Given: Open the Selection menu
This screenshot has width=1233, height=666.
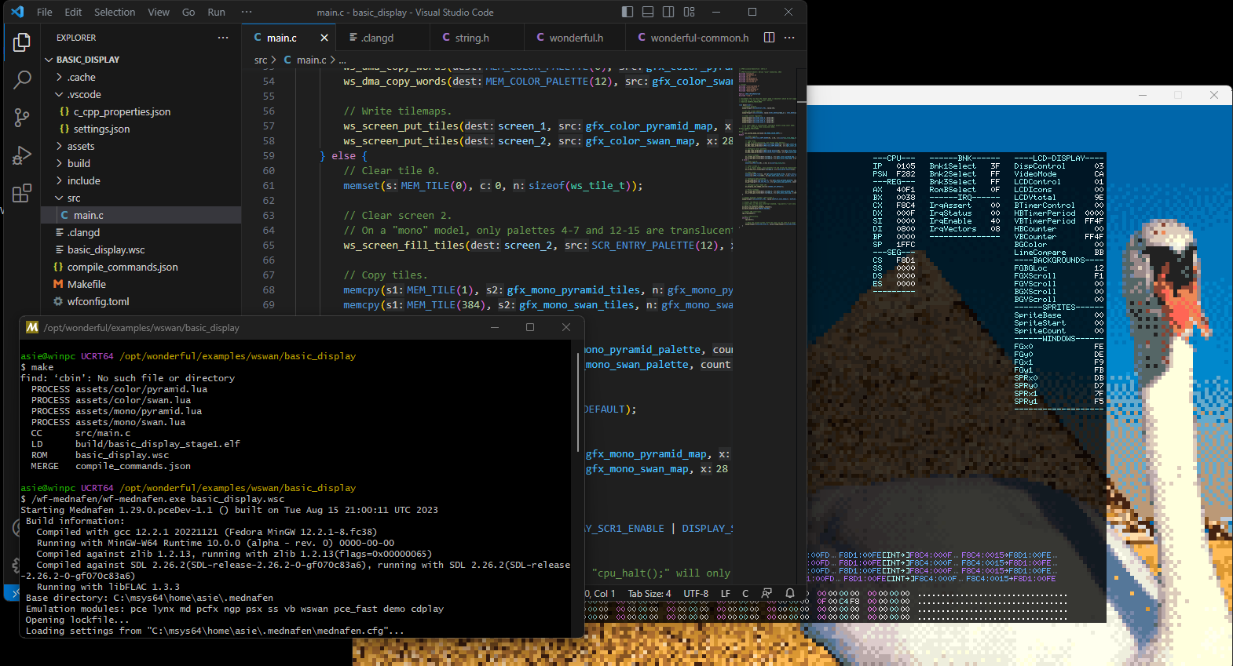Looking at the screenshot, I should pos(115,12).
